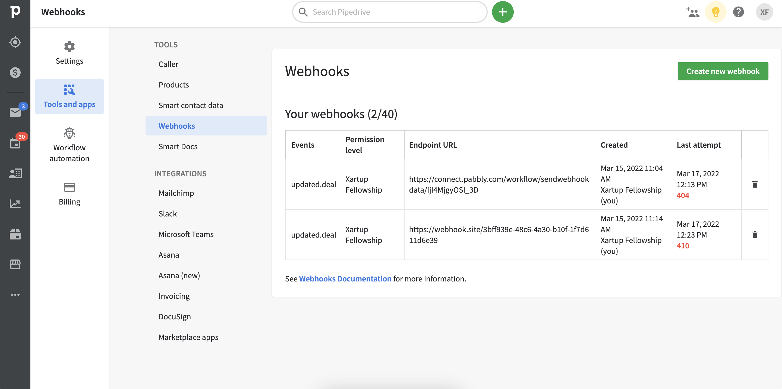Open the More ellipsis menu

click(15, 294)
